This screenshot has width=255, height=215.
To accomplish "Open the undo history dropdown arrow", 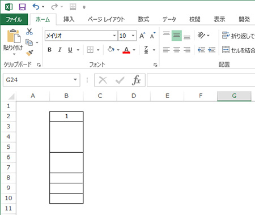I will coord(43,7).
